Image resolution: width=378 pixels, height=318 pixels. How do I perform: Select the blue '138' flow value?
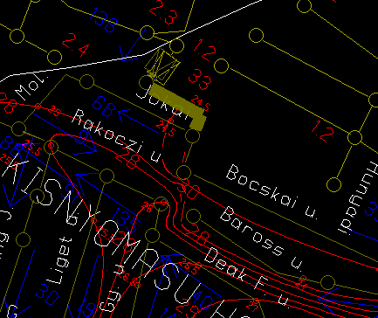[x=103, y=20]
